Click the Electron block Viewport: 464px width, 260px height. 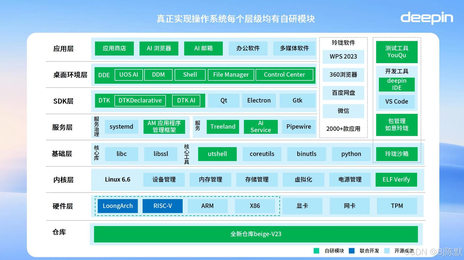pyautogui.click(x=259, y=100)
